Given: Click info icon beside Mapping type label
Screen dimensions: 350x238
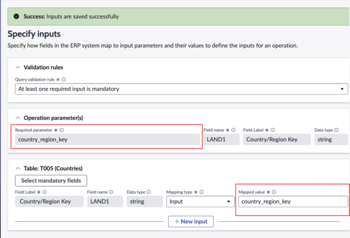Looking at the screenshot, I should tap(202, 192).
